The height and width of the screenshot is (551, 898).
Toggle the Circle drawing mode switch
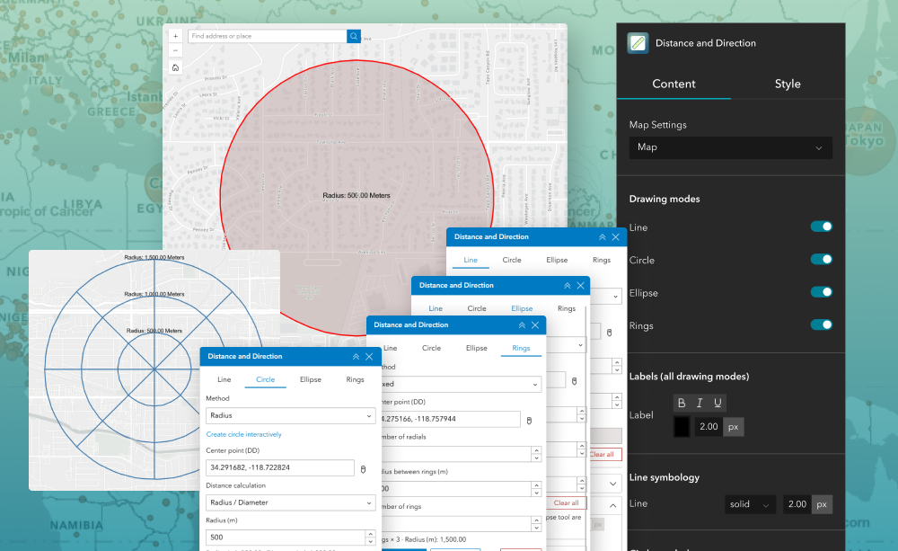coord(822,259)
